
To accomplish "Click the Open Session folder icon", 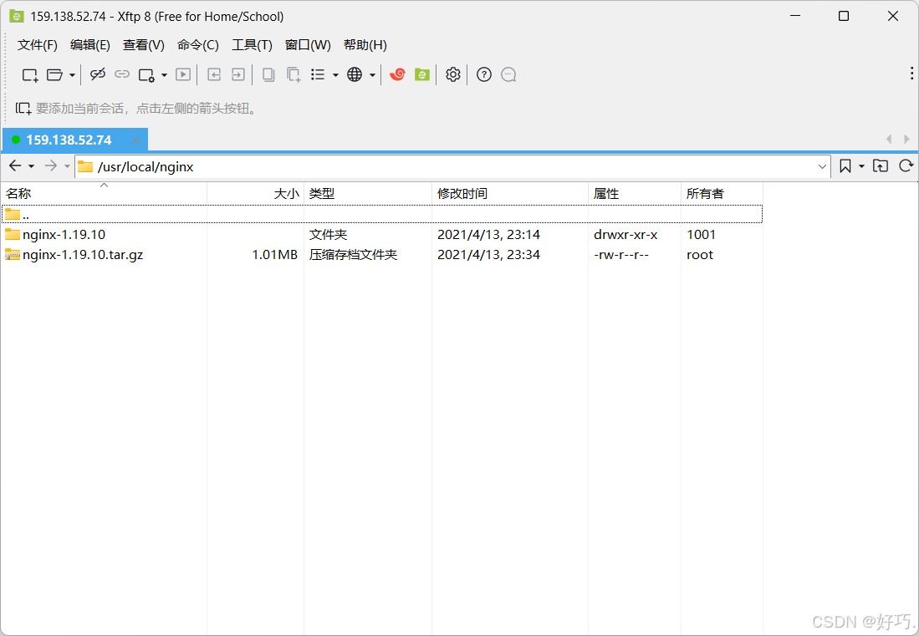I will click(x=54, y=75).
